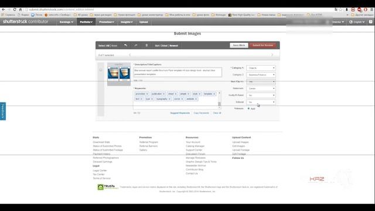Open the Chrome menu icon
The height and width of the screenshot is (211, 375).
click(x=371, y=9)
